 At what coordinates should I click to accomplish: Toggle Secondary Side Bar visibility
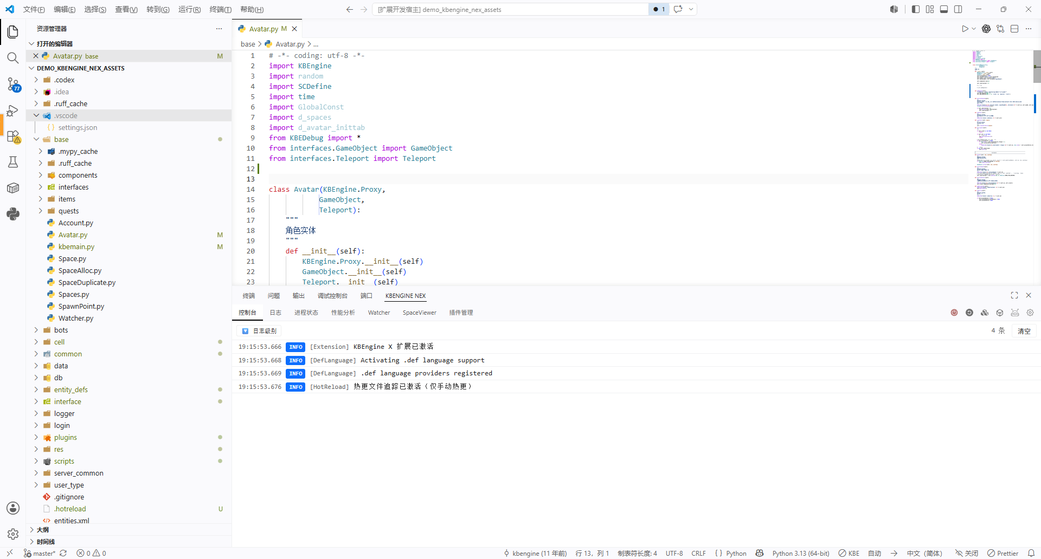(958, 9)
